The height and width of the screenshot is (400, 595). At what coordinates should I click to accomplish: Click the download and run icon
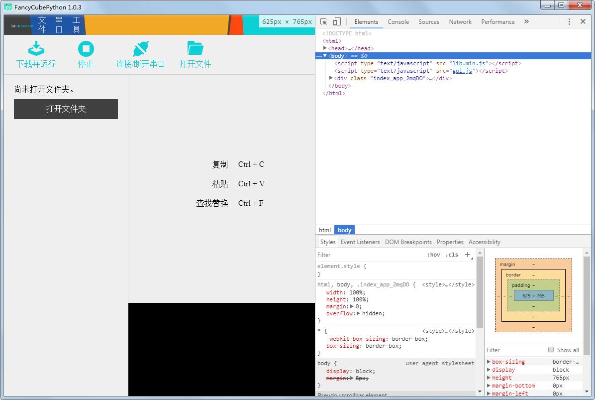36,48
